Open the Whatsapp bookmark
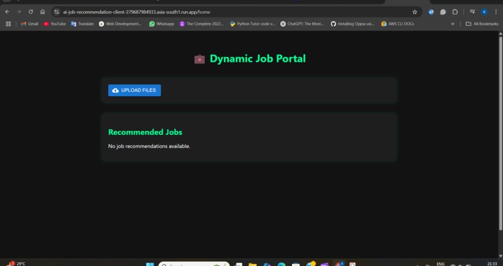The width and height of the screenshot is (503, 266). click(x=162, y=24)
